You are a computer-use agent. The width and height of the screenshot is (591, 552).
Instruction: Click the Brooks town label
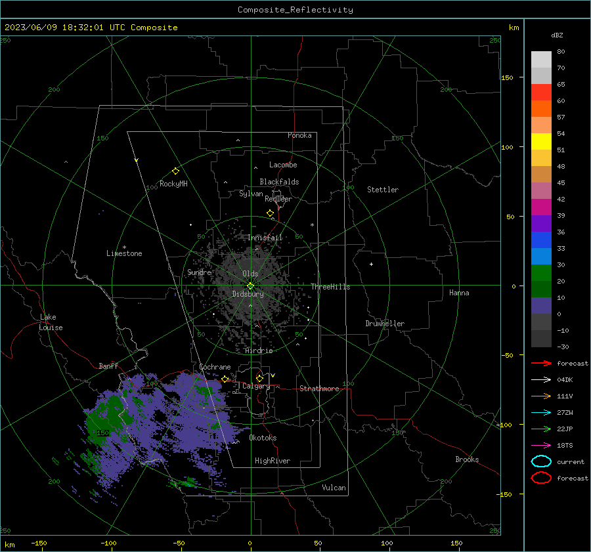tap(467, 459)
